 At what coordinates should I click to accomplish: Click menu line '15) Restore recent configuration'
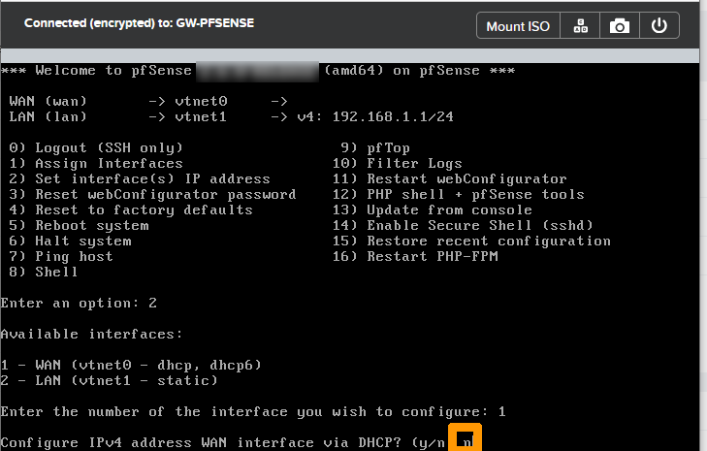coord(471,241)
